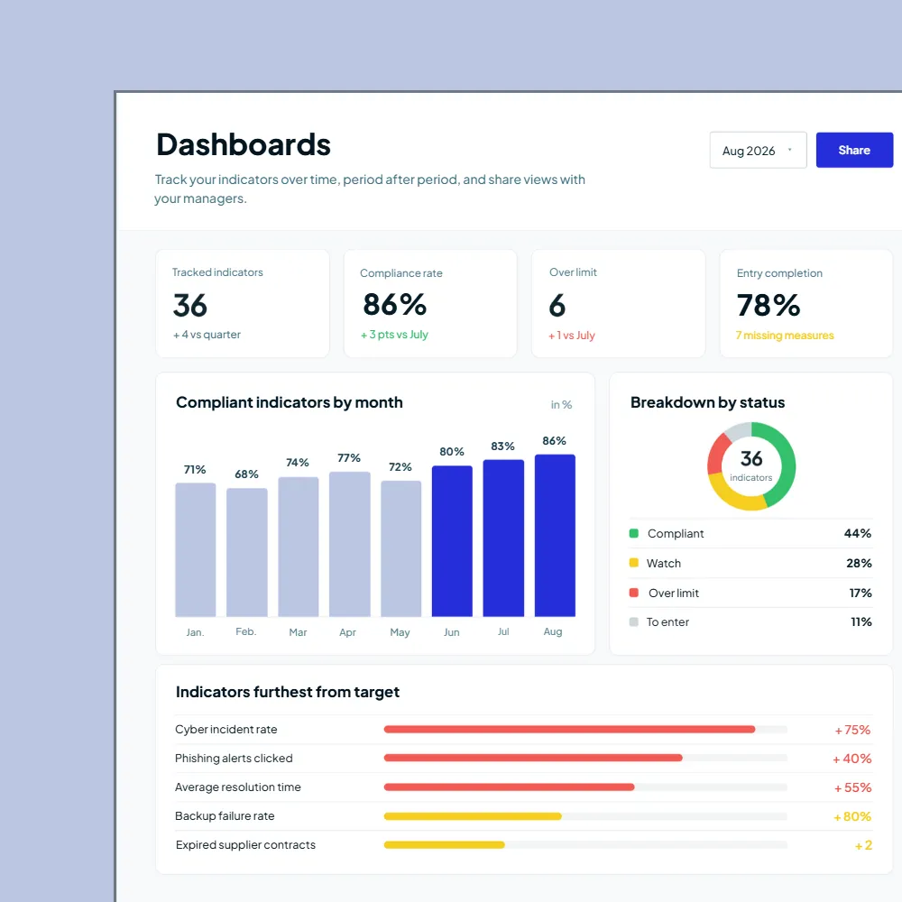Click the Jul bar showing 83%
This screenshot has height=902, width=902.
tap(503, 538)
